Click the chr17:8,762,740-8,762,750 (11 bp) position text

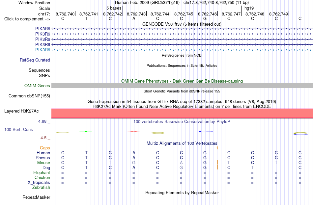216,3
